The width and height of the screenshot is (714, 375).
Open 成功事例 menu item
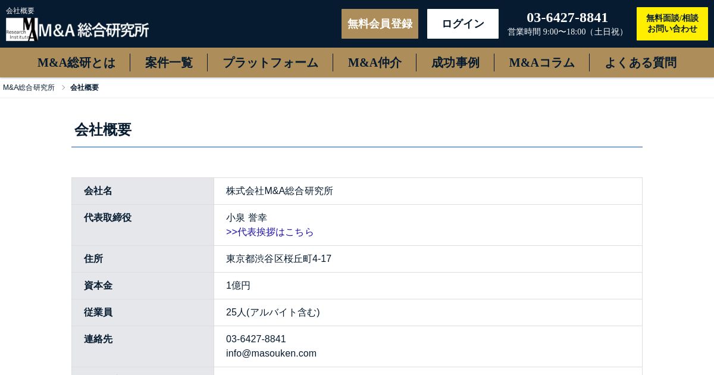click(455, 62)
